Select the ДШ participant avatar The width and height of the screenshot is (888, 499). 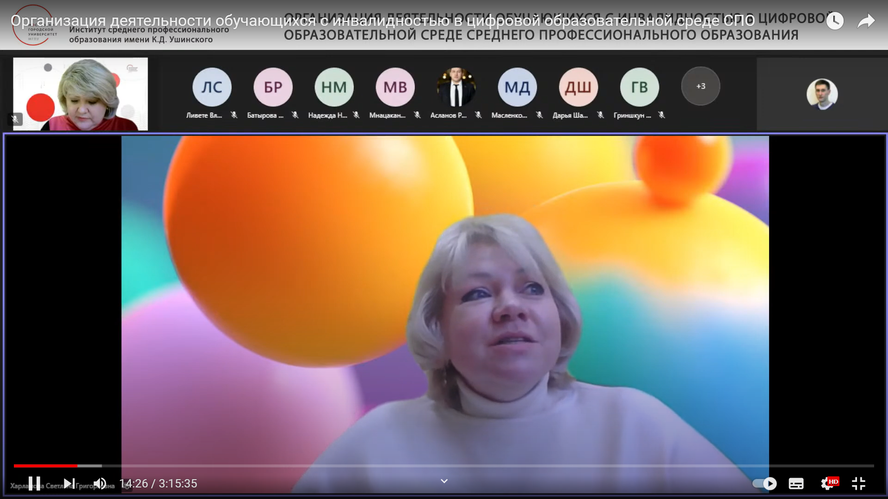[x=578, y=87]
